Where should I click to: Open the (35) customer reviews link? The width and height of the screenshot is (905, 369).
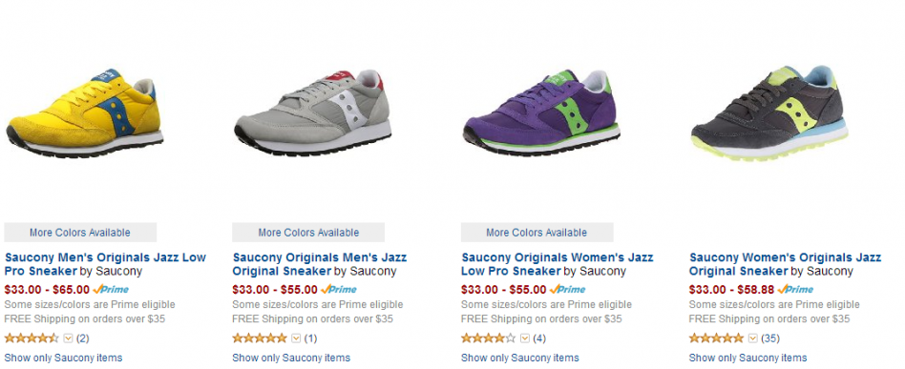click(770, 338)
